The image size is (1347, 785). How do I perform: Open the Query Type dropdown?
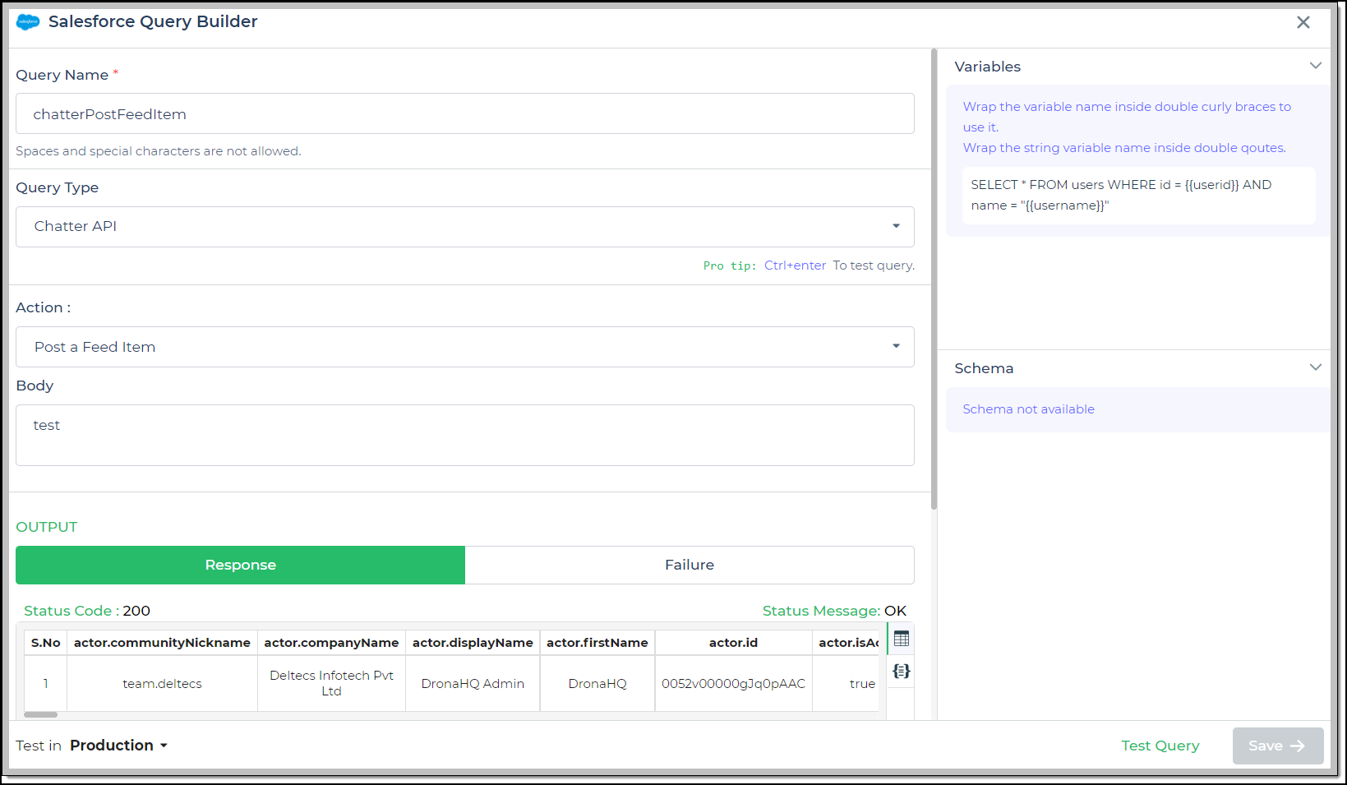(x=465, y=227)
